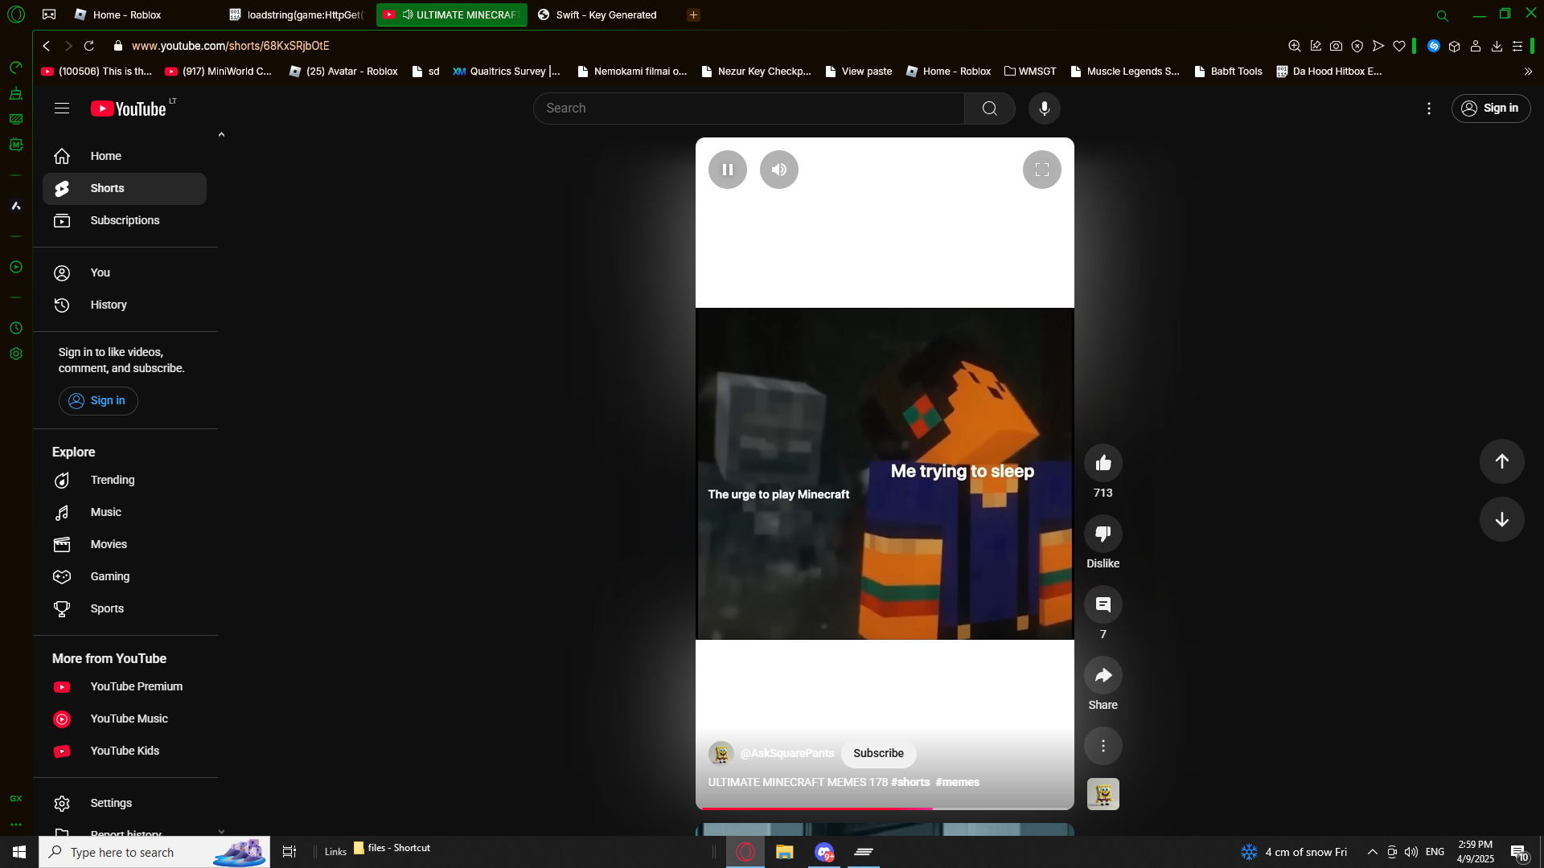The height and width of the screenshot is (868, 1544).
Task: Open Music in the Explore list
Action: [125, 512]
